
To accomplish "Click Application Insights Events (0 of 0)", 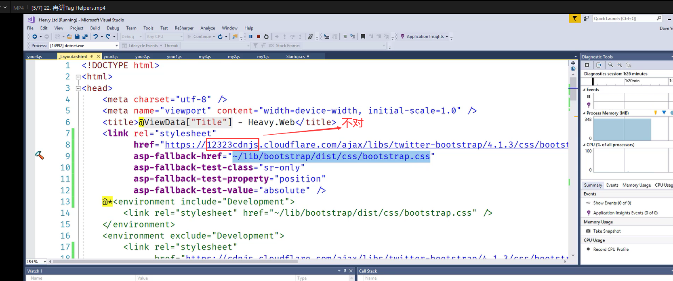I will pos(625,213).
